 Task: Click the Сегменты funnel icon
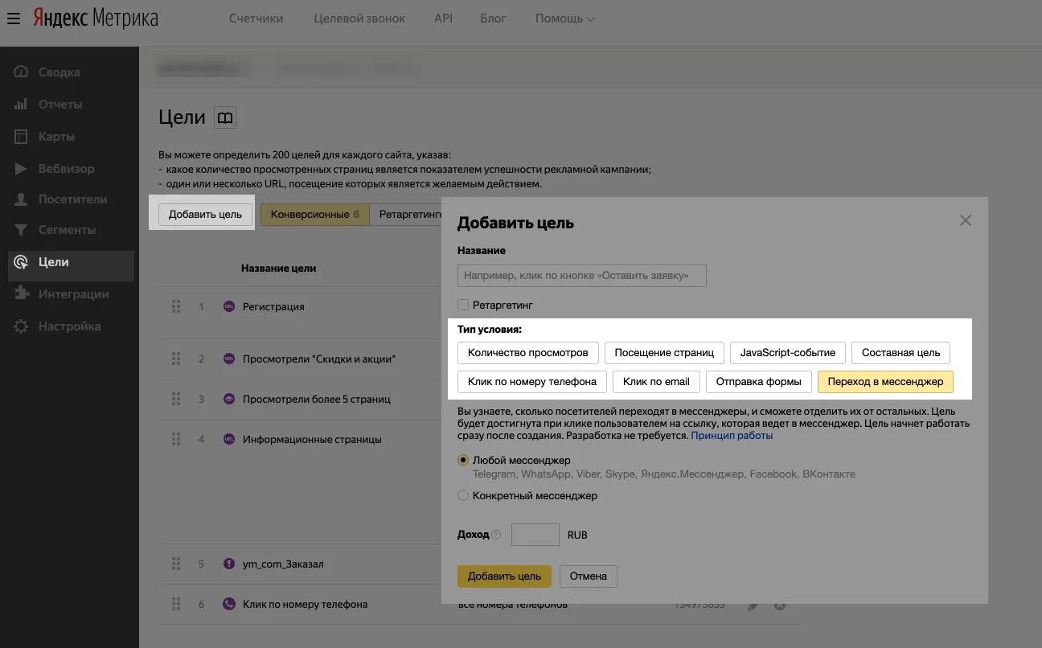[x=22, y=230]
